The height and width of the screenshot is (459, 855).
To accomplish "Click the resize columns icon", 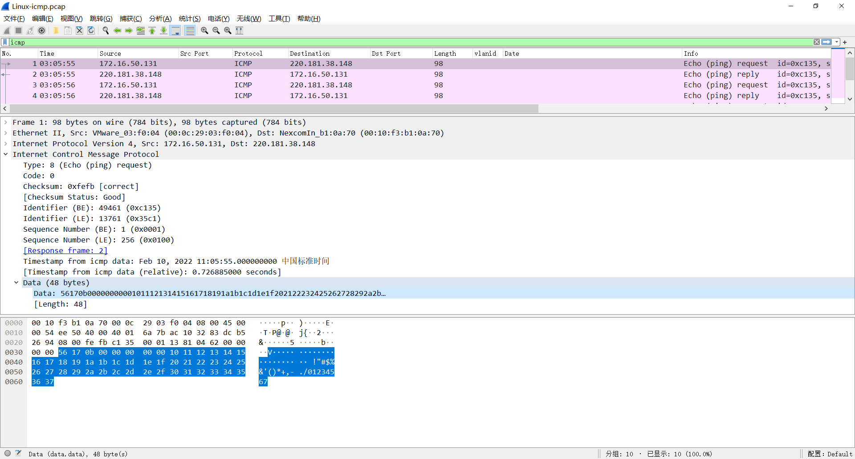I will [240, 30].
